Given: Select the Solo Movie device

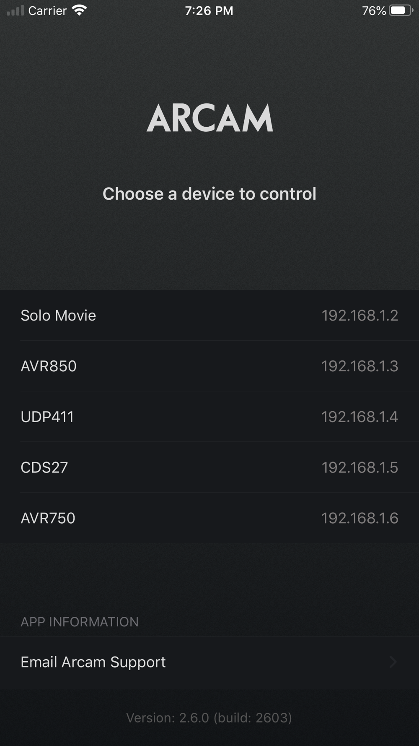Looking at the screenshot, I should [x=209, y=316].
